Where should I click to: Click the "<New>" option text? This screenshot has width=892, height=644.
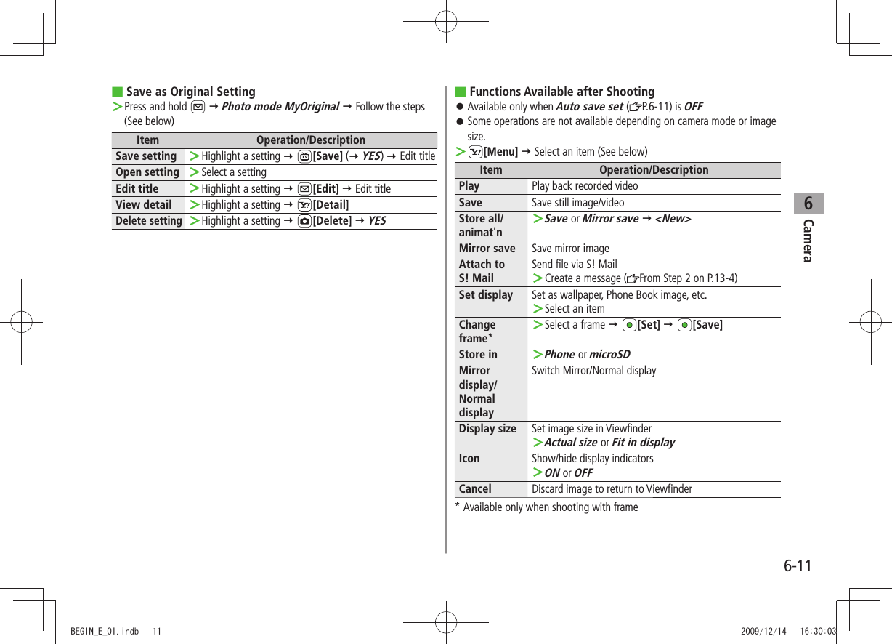click(673, 219)
